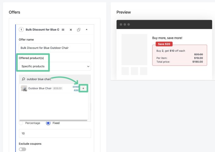Click the Offer name text field
215x152 pixels.
[x=55, y=48]
